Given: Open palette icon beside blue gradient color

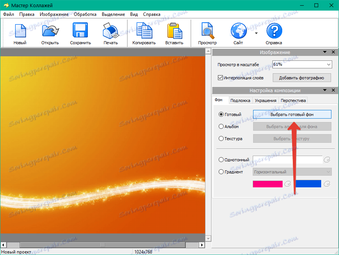Looking at the screenshot, I should click(327, 184).
